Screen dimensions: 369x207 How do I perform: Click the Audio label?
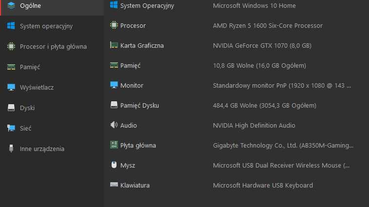[129, 125]
